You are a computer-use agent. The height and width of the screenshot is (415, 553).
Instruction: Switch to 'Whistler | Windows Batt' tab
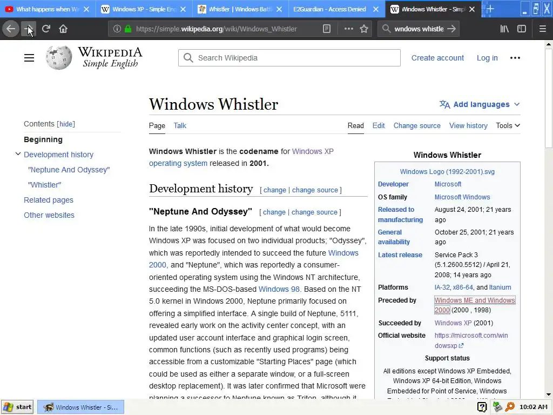coord(240,9)
